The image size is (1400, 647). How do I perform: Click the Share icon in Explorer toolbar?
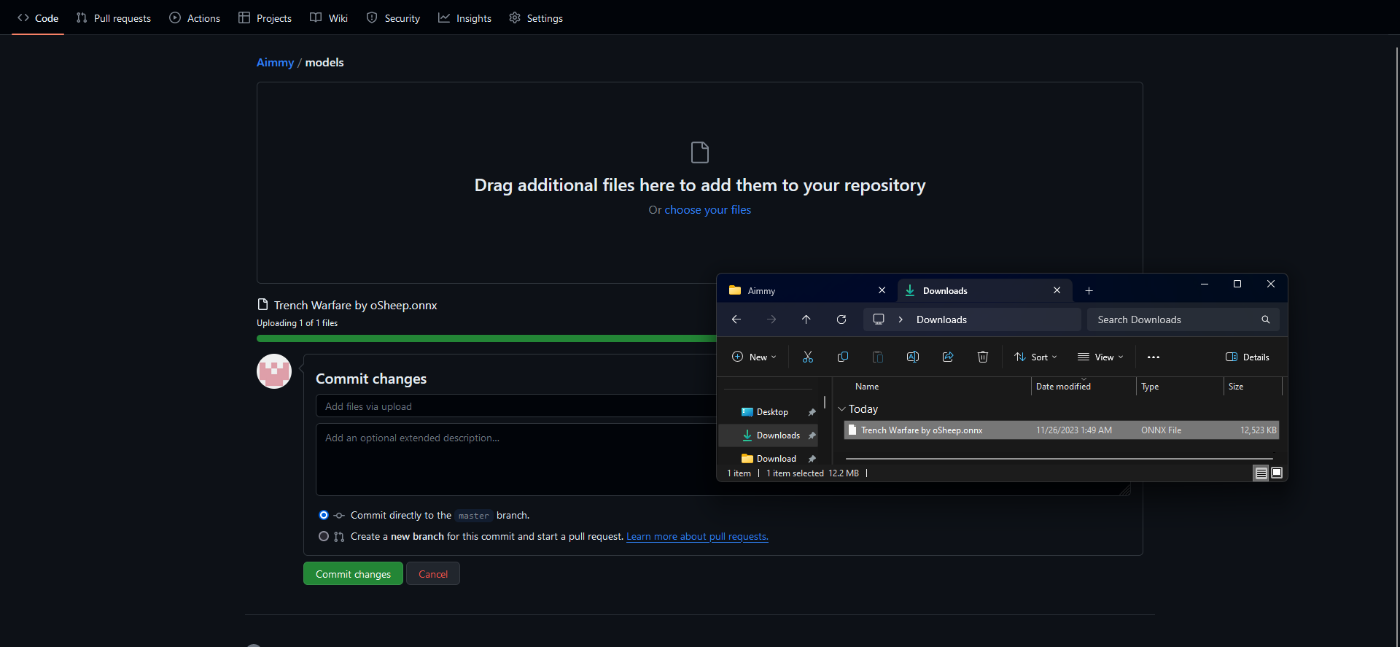(x=947, y=357)
